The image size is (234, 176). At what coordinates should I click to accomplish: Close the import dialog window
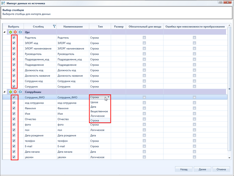pos(228,2)
